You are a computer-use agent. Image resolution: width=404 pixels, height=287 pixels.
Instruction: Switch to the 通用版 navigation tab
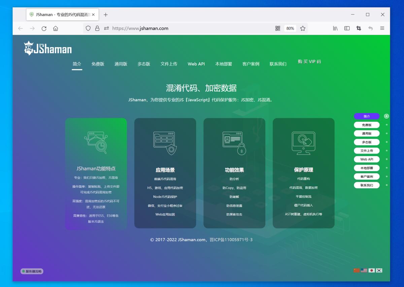(121, 64)
